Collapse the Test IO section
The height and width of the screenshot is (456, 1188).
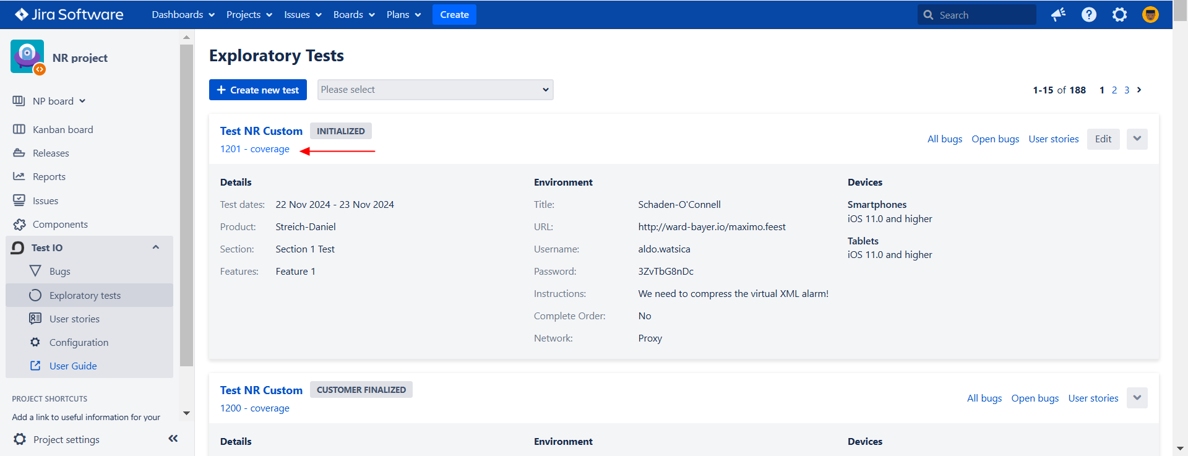(x=156, y=247)
